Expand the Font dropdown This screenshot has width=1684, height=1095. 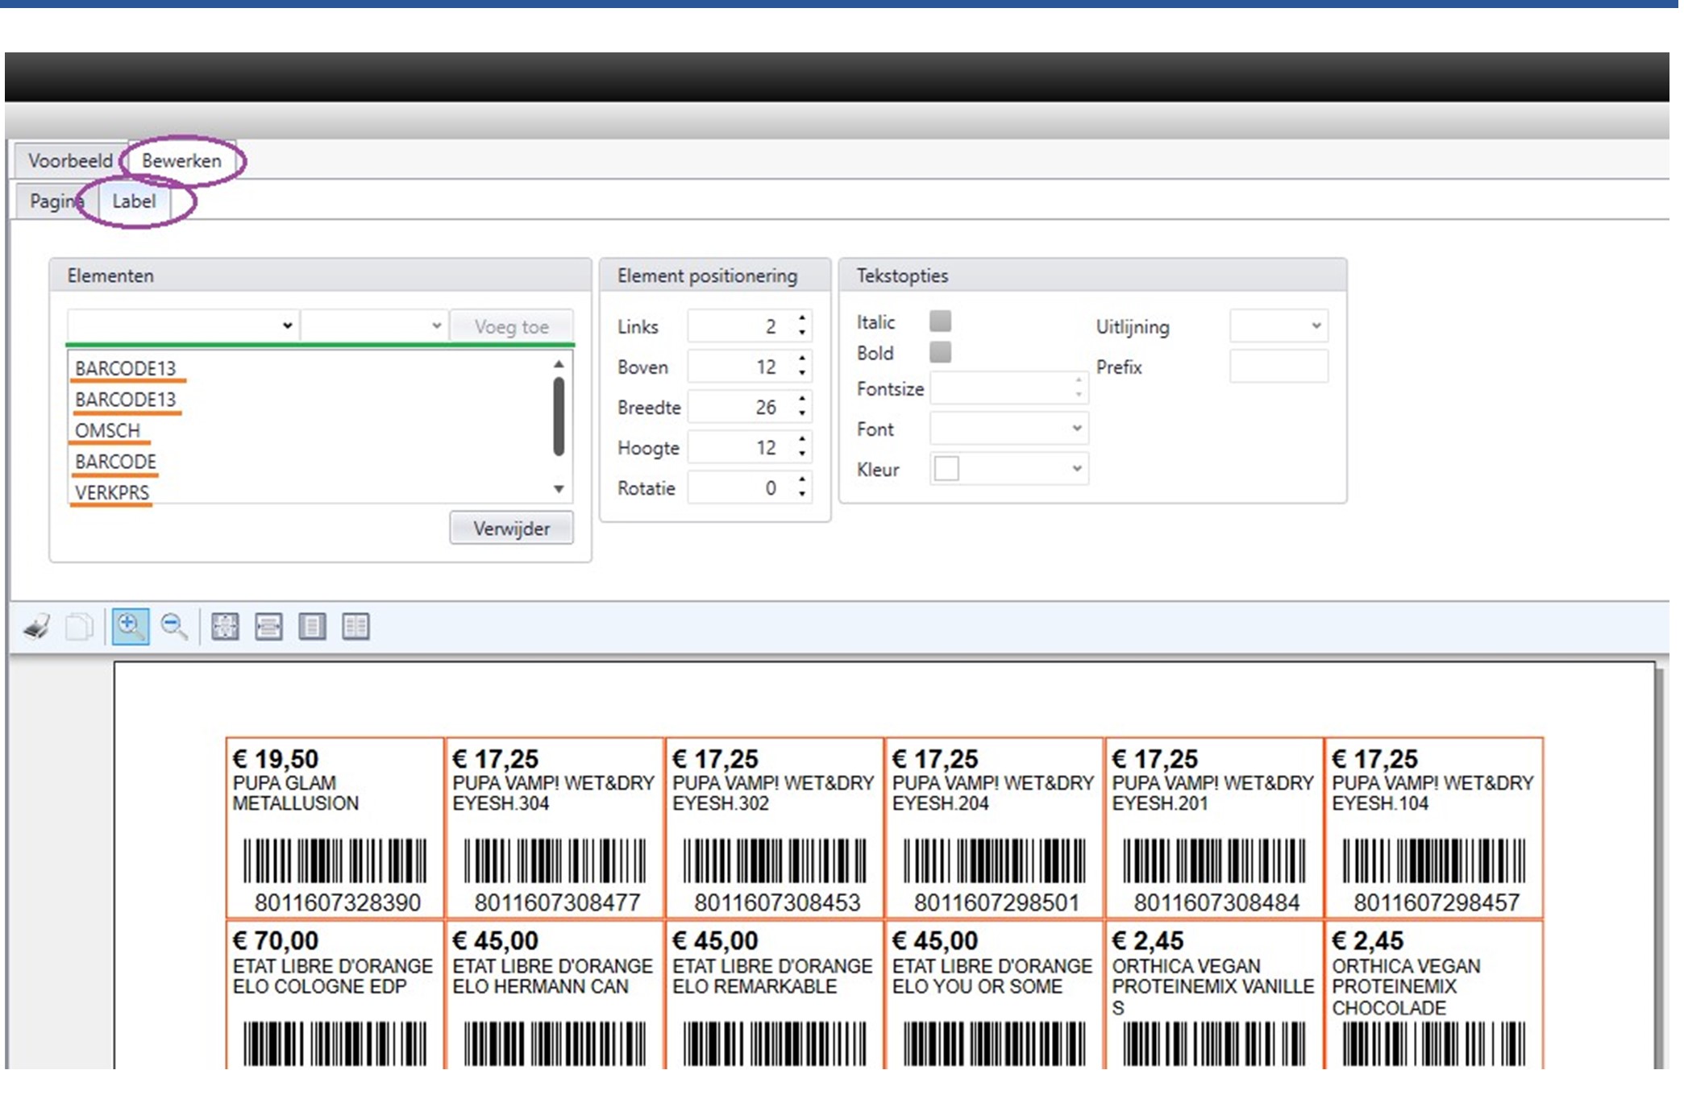[x=1008, y=428]
